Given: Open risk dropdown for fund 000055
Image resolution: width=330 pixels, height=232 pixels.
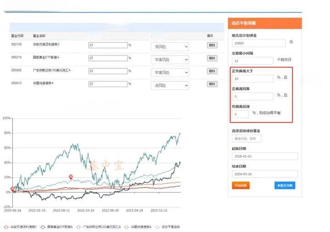Looking at the screenshot, I should click(x=170, y=72).
